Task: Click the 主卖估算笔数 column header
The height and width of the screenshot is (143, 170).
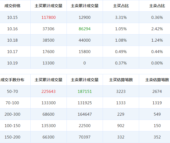Action: [157, 80]
